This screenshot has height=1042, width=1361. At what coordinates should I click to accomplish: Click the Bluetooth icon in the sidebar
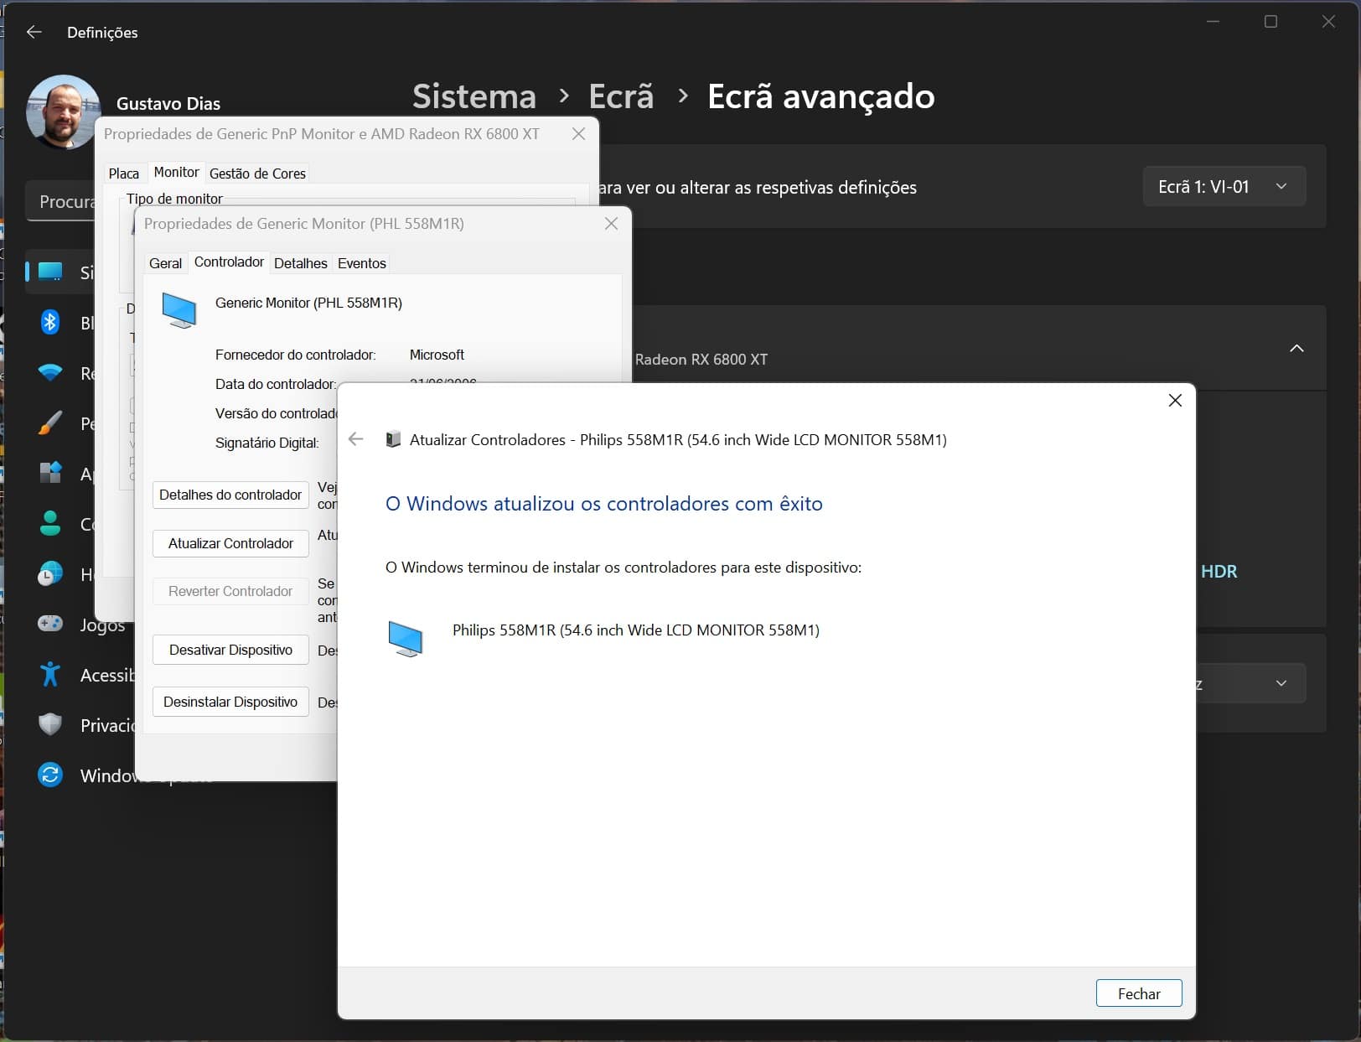[50, 322]
